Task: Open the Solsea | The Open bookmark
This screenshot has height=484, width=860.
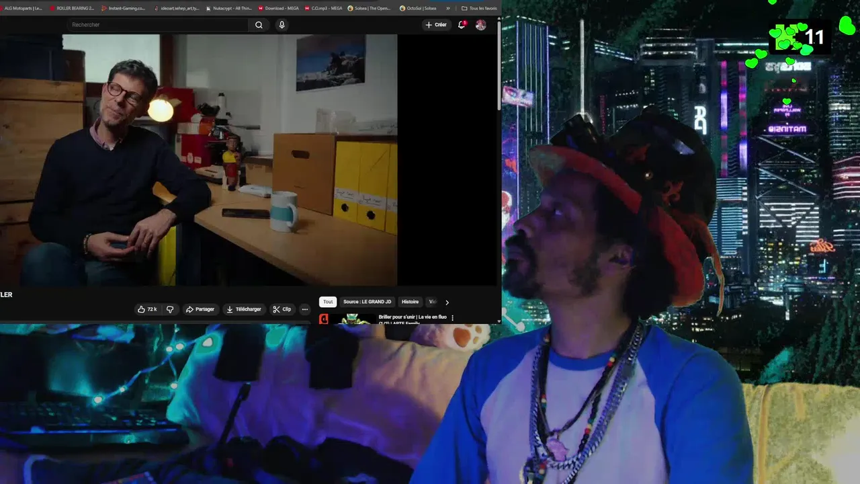Action: [x=370, y=8]
